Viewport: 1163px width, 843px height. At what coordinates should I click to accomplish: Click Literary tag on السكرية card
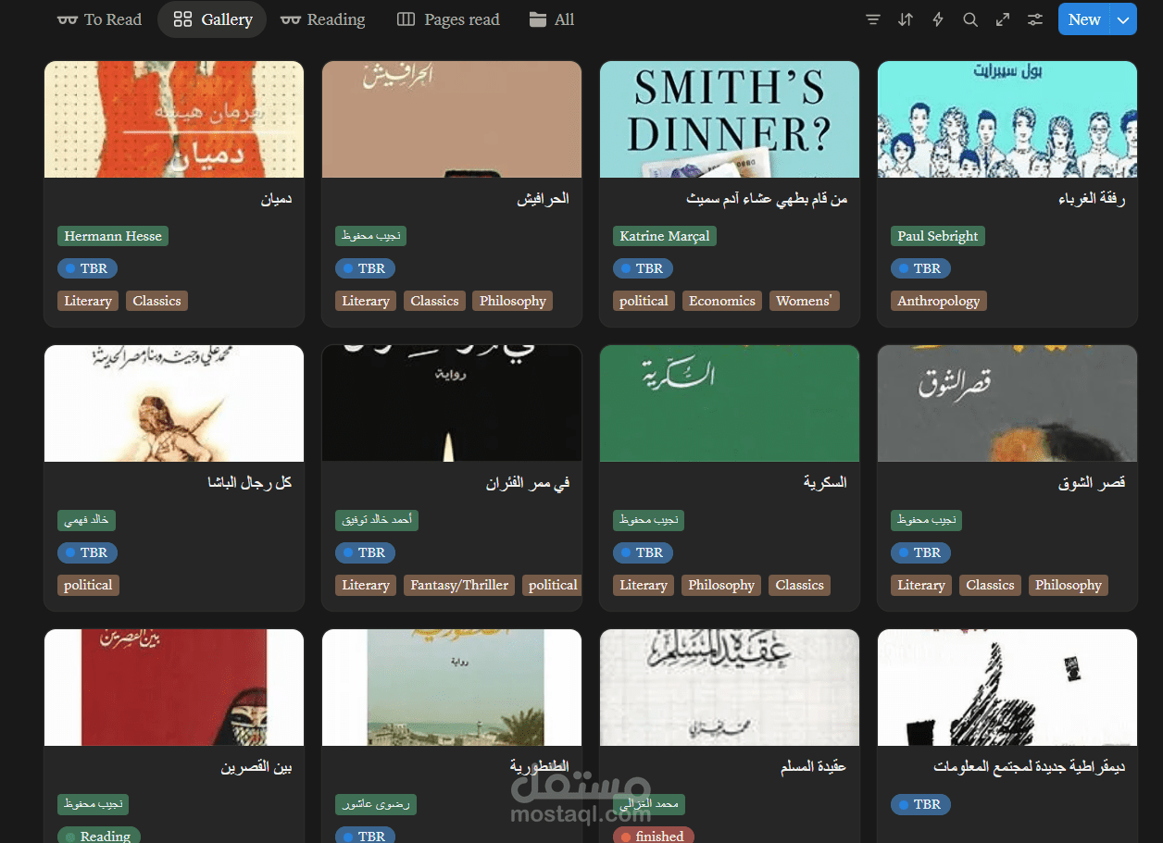point(644,585)
